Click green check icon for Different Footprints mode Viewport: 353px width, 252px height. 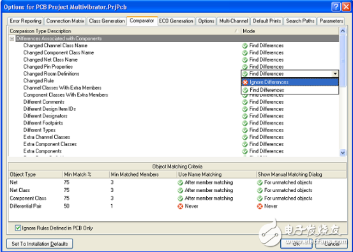tap(244, 123)
